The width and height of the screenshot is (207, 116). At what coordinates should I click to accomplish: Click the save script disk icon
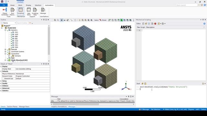pyautogui.click(x=149, y=24)
